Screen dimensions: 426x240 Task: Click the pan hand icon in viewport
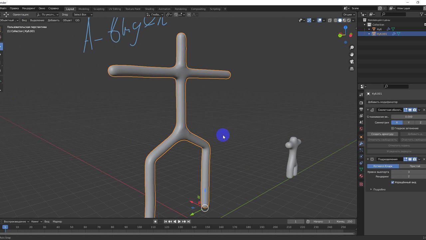(x=352, y=54)
